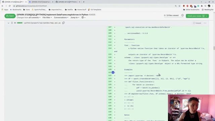Collapse the map_ops.py file diff

(x=8, y=23)
